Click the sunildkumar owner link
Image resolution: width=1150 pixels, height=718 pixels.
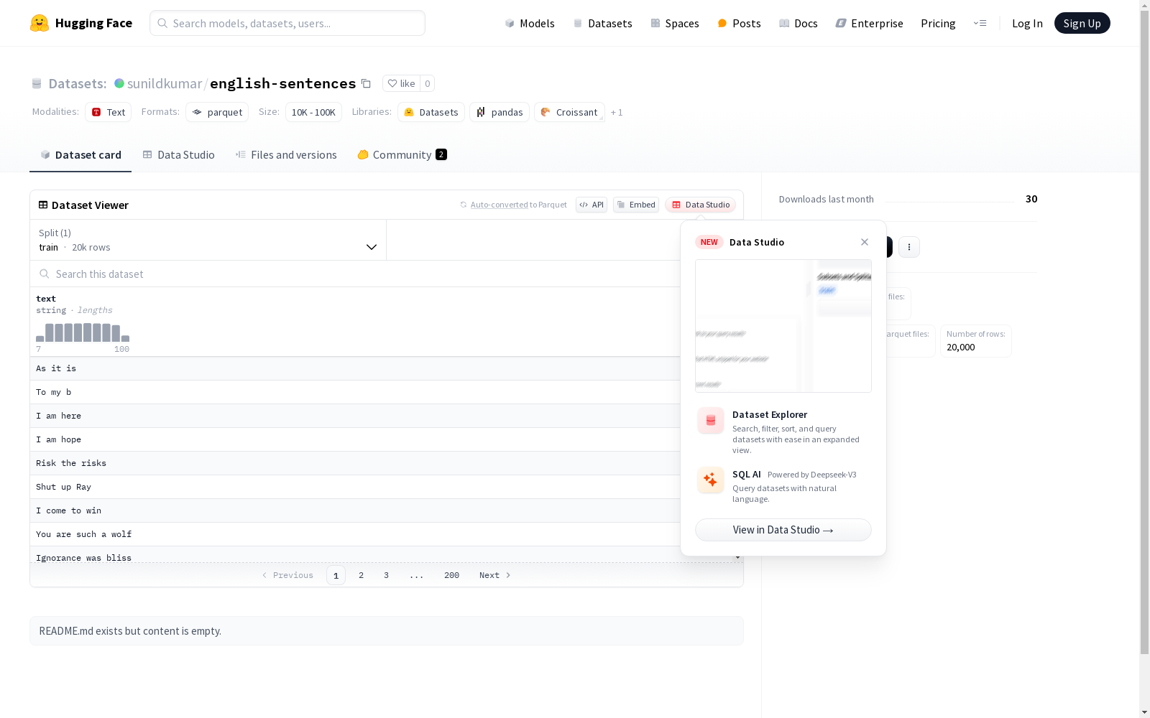coord(165,83)
